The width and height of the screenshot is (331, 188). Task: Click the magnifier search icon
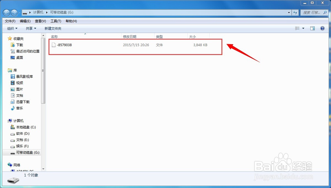pos(325,13)
